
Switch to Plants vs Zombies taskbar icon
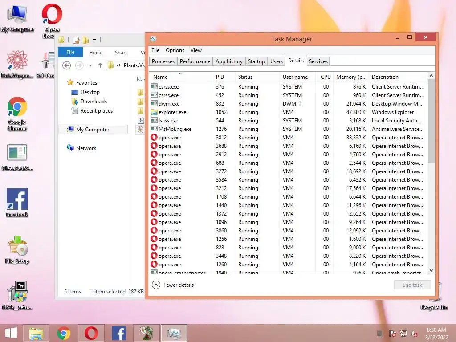[146, 333]
